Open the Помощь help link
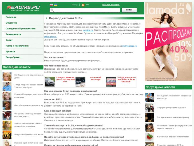Image resolution: width=194 pixels, height=146 pixels. (x=75, y=5)
